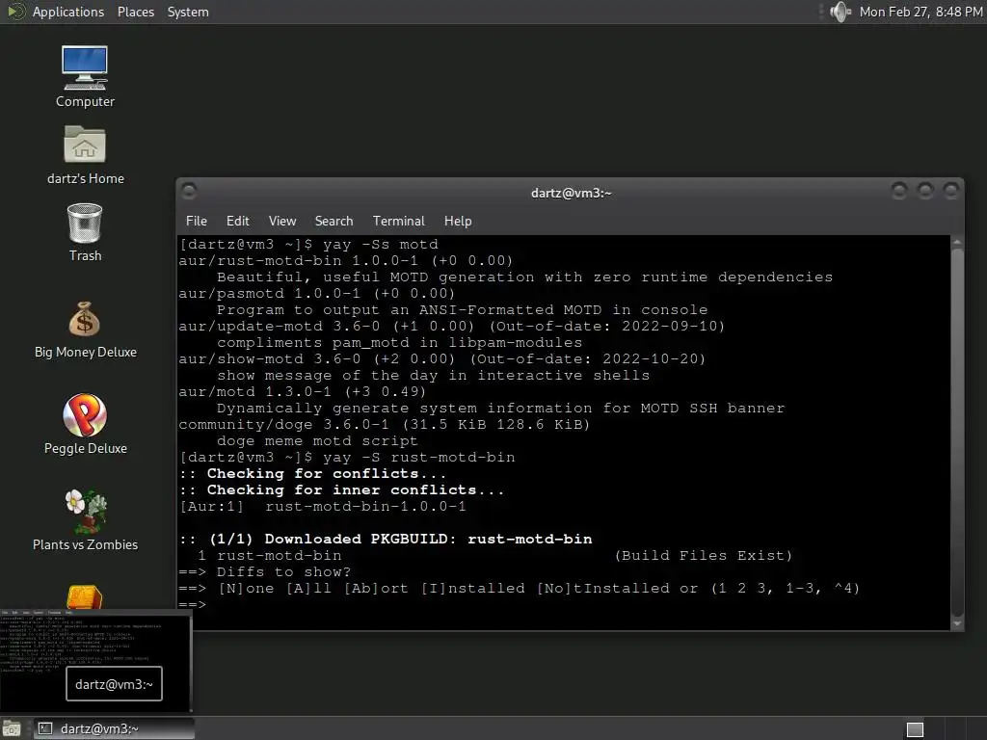Open the Applications menu
987x740 pixels.
click(68, 12)
